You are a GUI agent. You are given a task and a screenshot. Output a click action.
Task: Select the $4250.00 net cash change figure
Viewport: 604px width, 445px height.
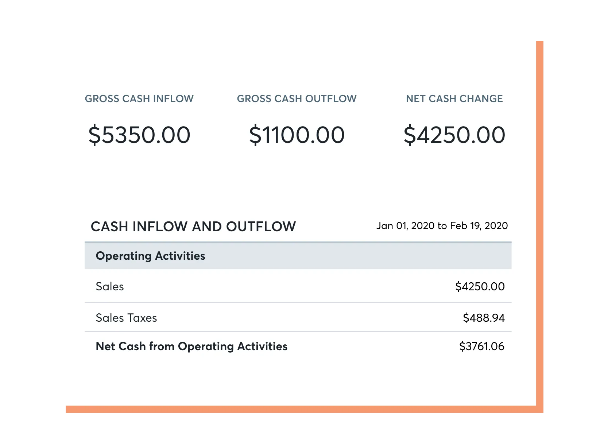coord(454,135)
